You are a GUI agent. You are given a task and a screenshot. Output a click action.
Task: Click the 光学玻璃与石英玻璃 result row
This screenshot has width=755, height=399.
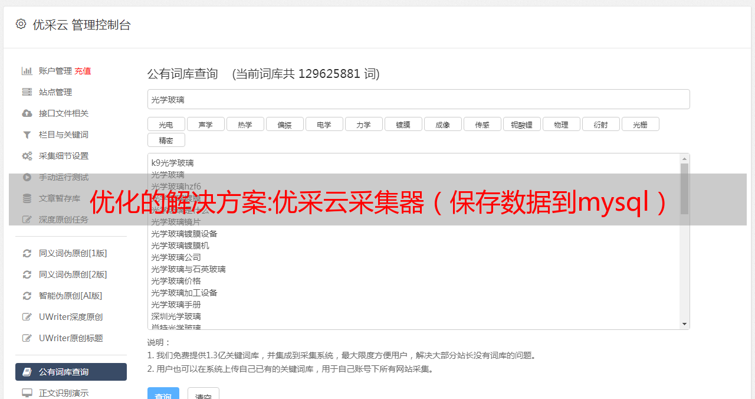(x=414, y=269)
